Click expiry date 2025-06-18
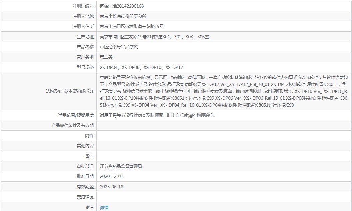Image resolution: width=352 pixels, height=211 pixels. [112, 187]
